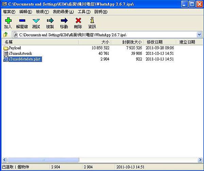Click the horizontal scrollbar right arrow

point(200,160)
